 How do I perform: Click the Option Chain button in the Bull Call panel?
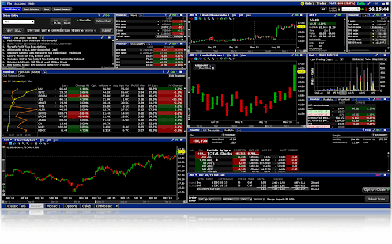(x=375, y=190)
